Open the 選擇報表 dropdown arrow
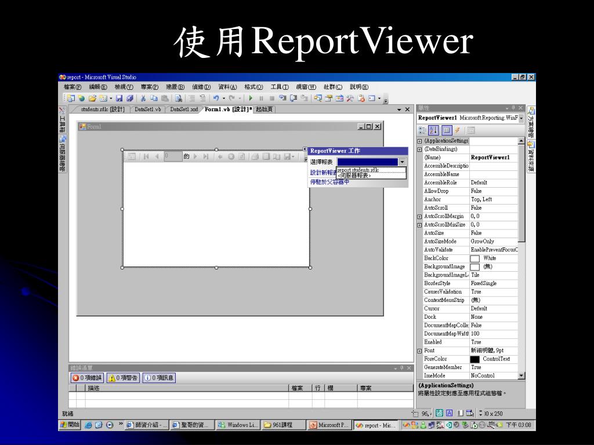Image resolution: width=594 pixels, height=445 pixels. coord(403,162)
